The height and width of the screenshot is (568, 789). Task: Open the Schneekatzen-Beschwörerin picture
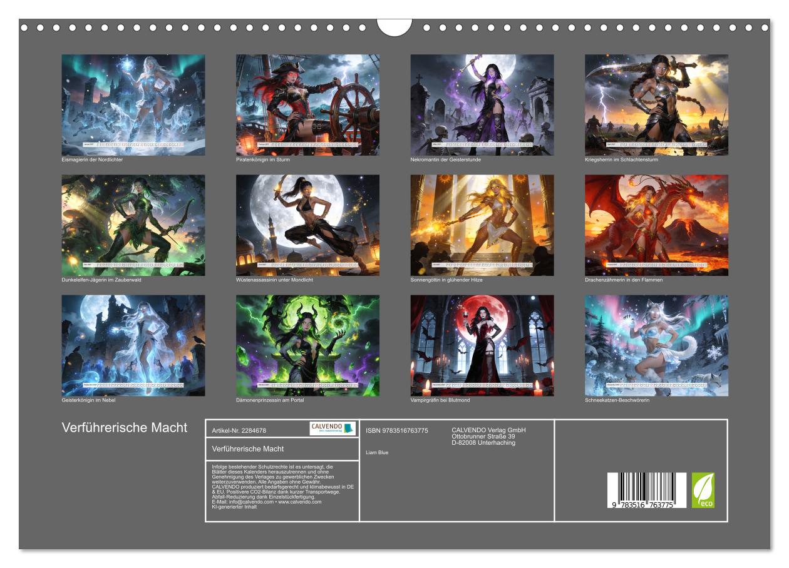point(656,345)
